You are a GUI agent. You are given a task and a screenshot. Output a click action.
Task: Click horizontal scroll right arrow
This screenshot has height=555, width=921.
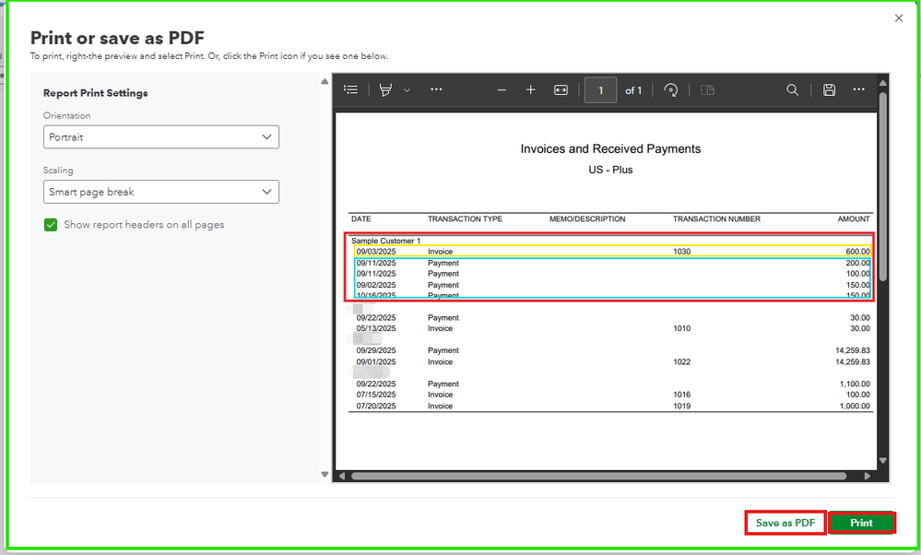click(867, 476)
